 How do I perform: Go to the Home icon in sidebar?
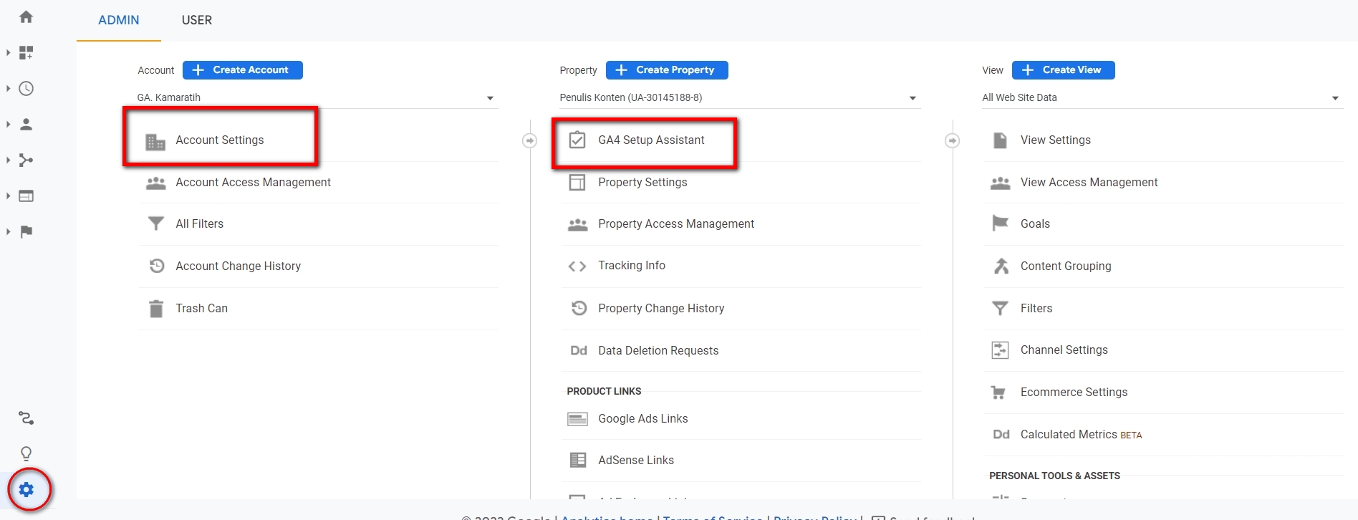pos(27,16)
